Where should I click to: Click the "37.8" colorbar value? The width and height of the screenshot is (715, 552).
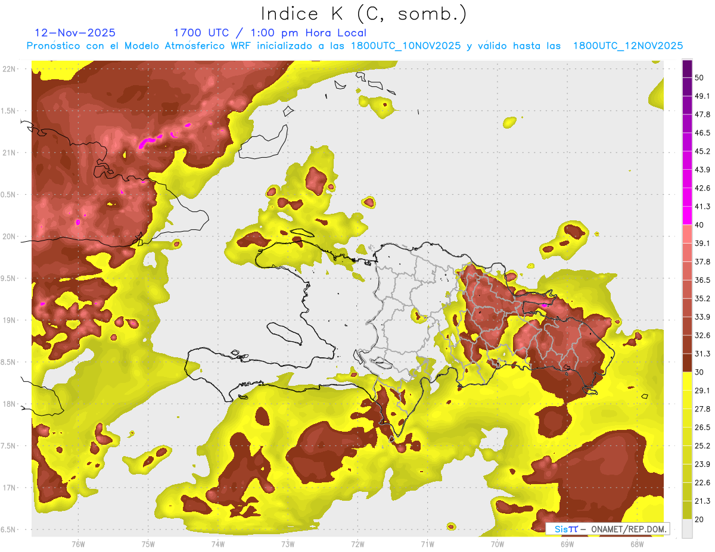pos(702,261)
